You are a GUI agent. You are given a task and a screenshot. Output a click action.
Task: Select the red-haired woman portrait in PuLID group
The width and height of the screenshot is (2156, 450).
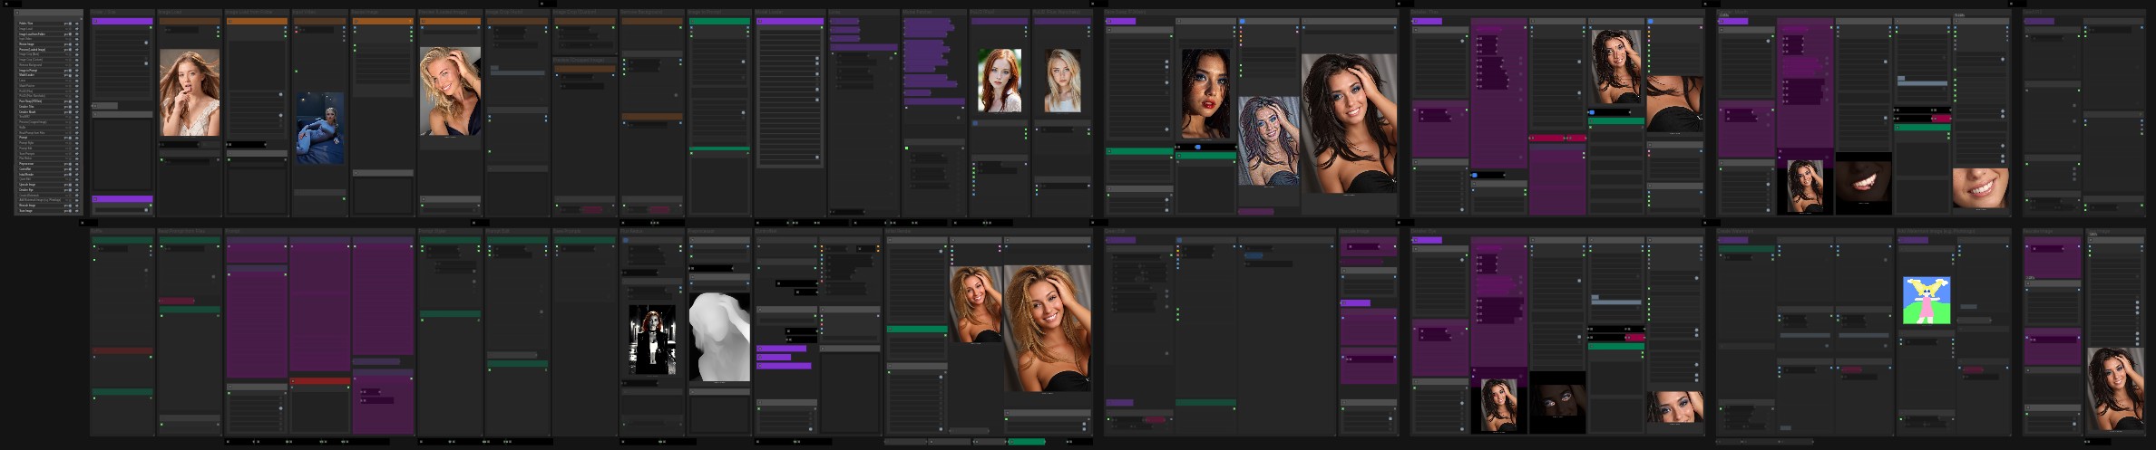(x=1000, y=81)
